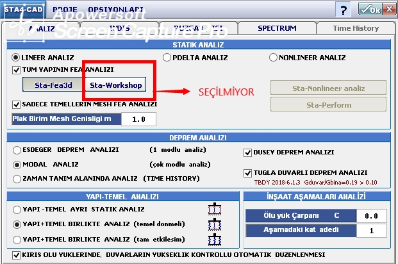Viewport: 398px width, 264px height.
Task: Select the PDELTA ANALIZ radio button
Action: pos(168,57)
